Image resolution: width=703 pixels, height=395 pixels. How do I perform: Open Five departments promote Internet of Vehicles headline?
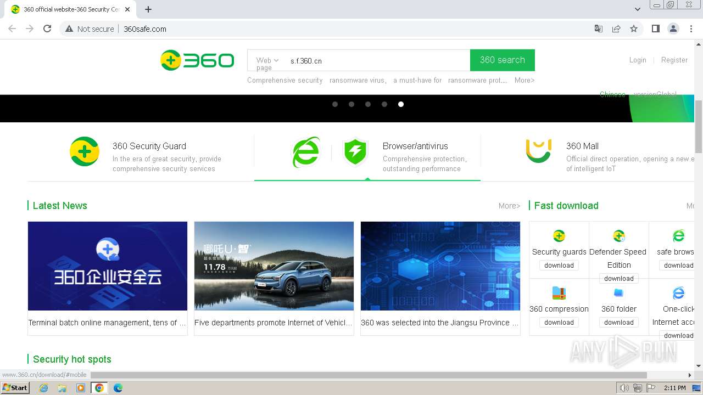point(274,323)
